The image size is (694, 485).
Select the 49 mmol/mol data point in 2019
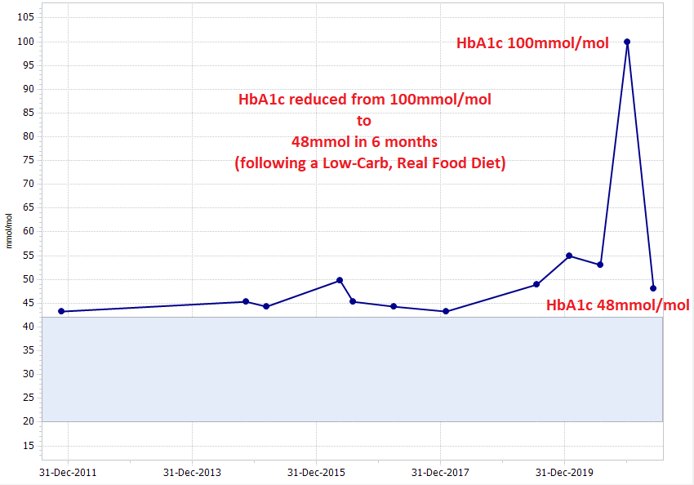coord(536,284)
